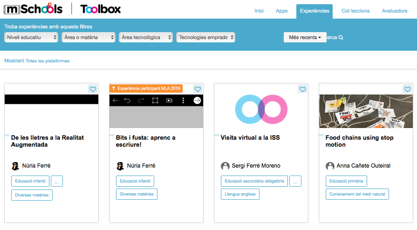Go to the Inici tab
The height and width of the screenshot is (230, 417).
point(259,11)
